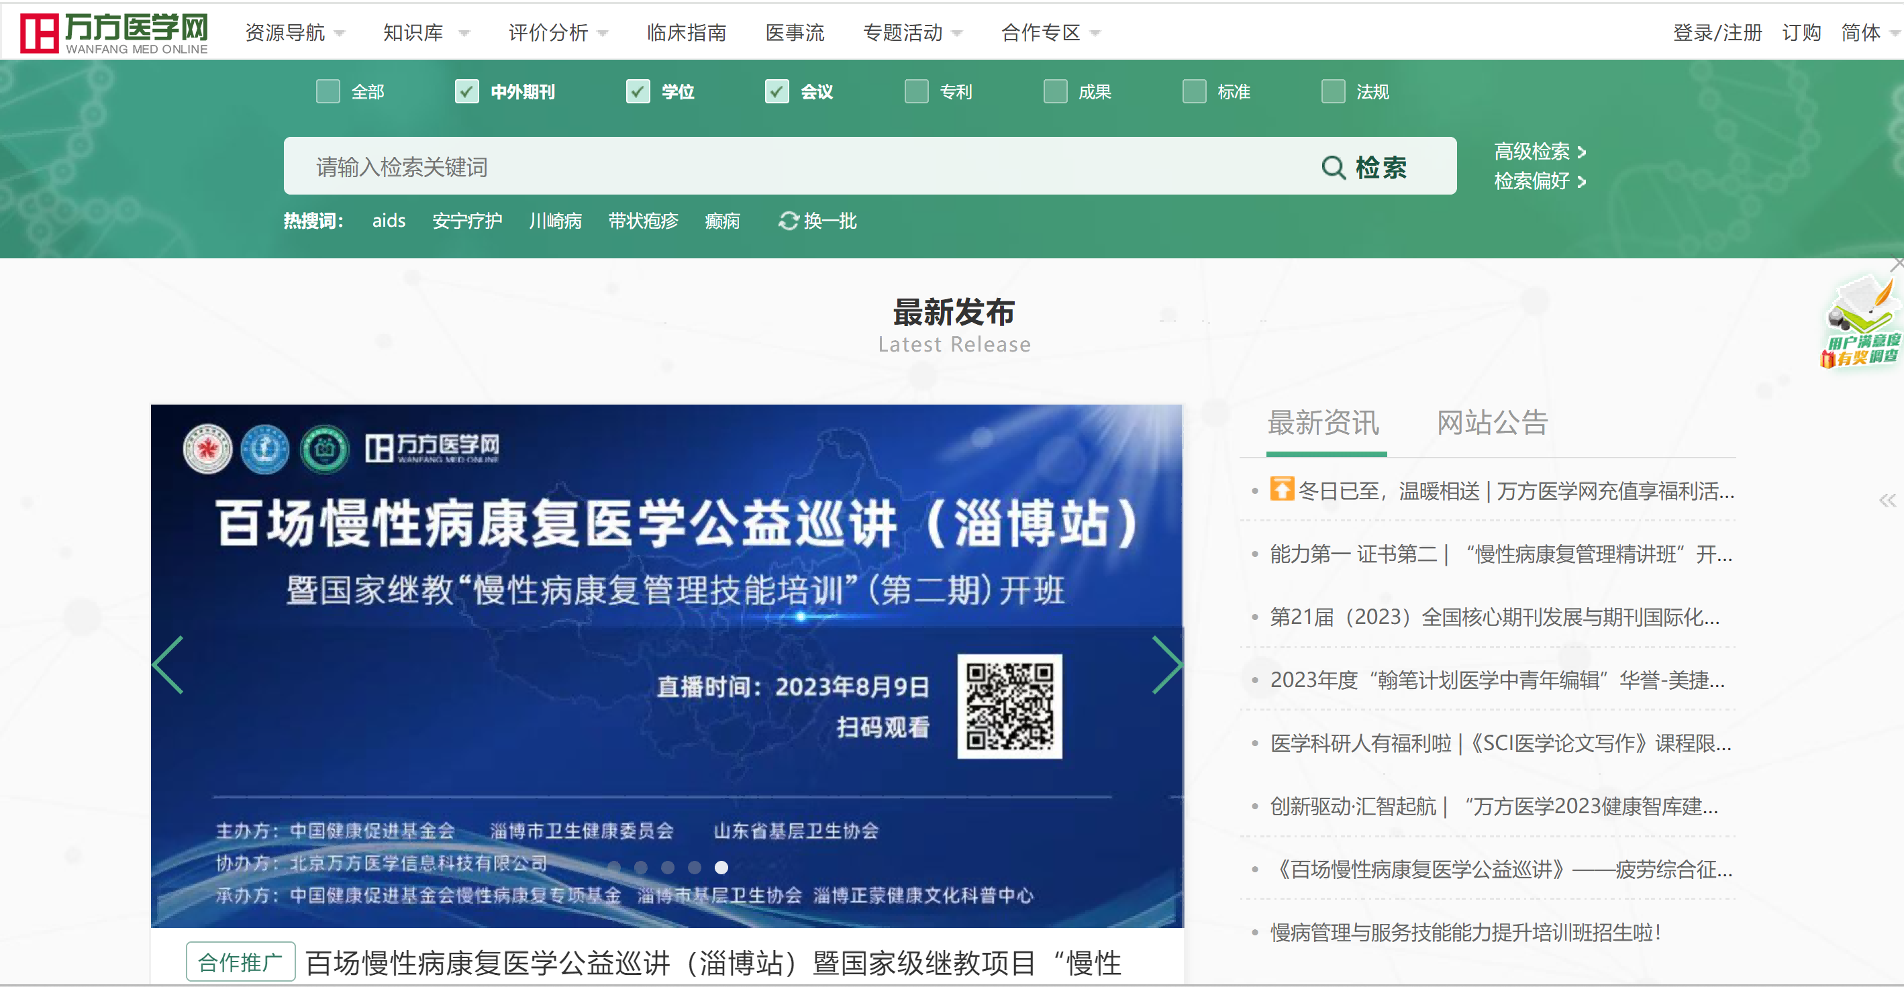Open the carousel caption 百场慢性病康复医学公益巡讲
This screenshot has width=1904, height=987.
point(713,963)
